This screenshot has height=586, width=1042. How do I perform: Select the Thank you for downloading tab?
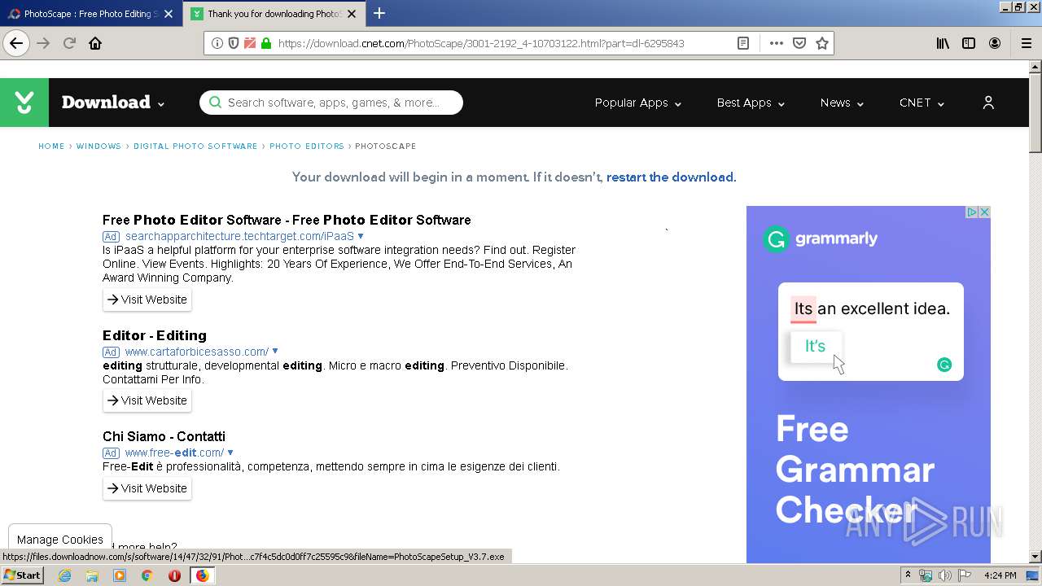pos(265,14)
